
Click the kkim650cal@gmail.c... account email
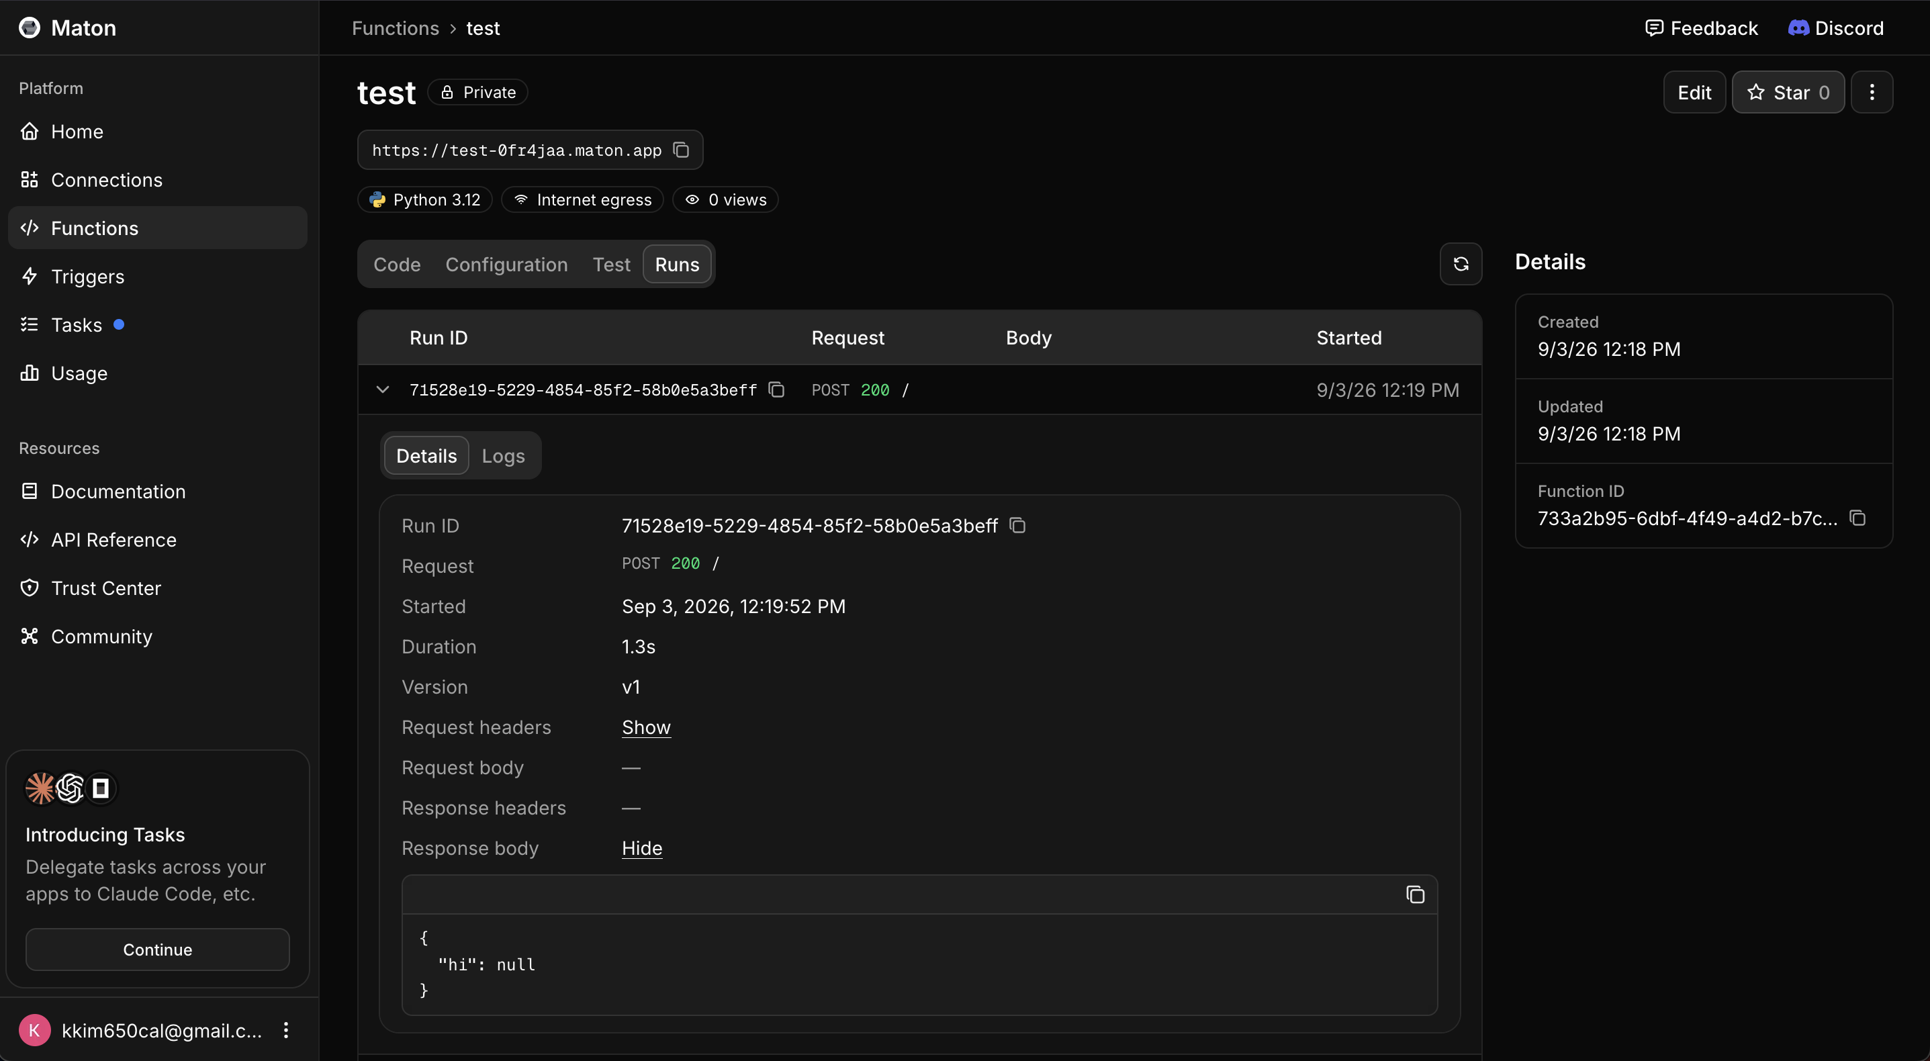[x=162, y=1030]
